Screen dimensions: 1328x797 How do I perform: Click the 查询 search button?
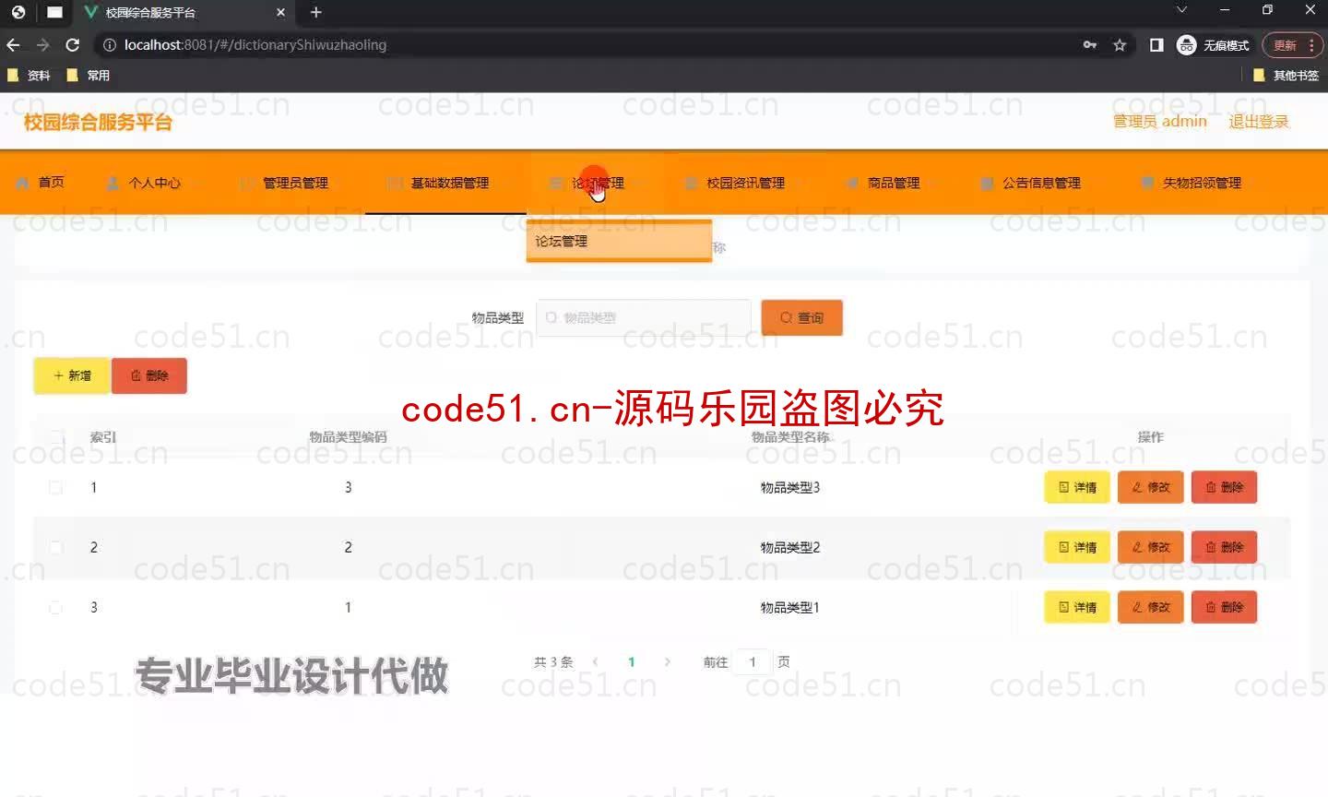[801, 317]
